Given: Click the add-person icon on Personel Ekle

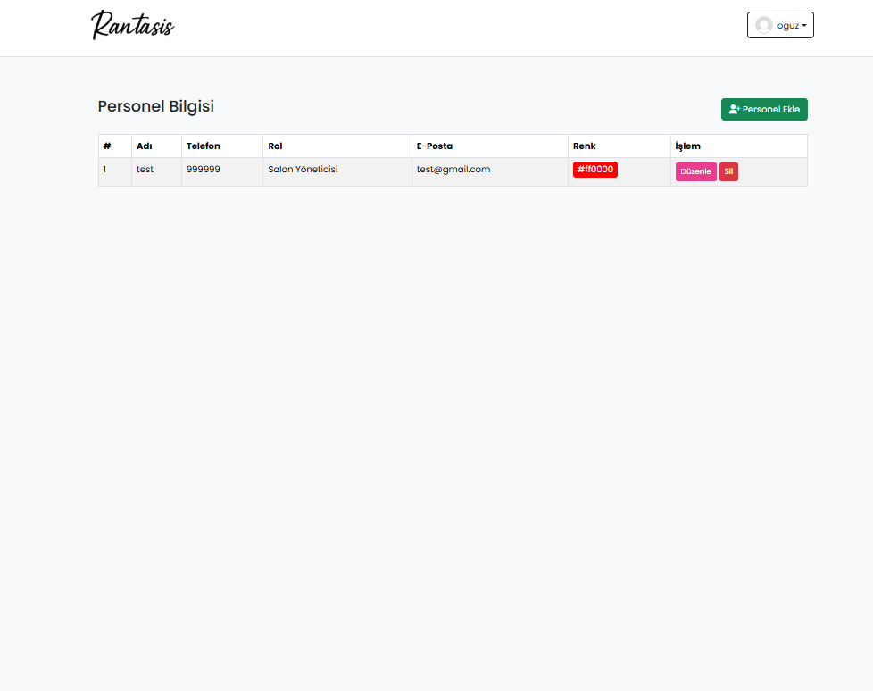Looking at the screenshot, I should coord(735,109).
